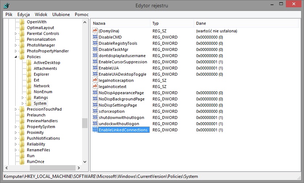Click the DisableTaskMgr DWORD icon
The width and height of the screenshot is (304, 183).
point(95,49)
